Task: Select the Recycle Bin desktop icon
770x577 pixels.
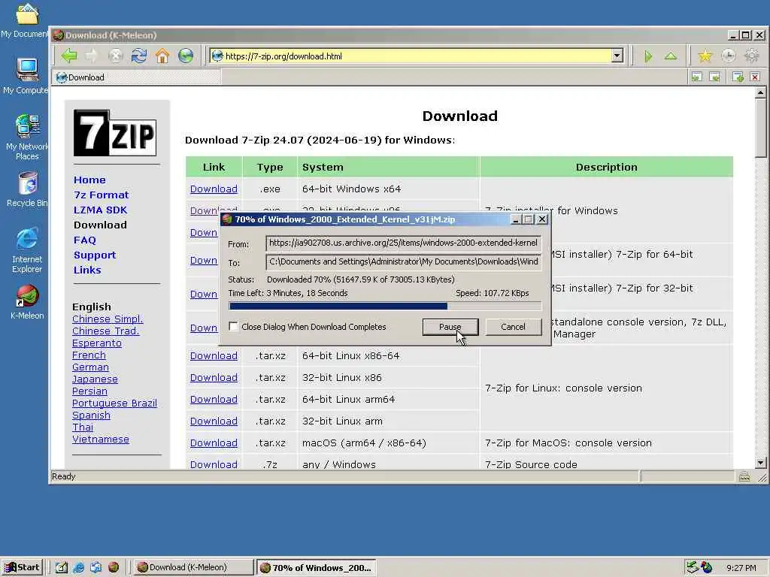Action: click(27, 189)
